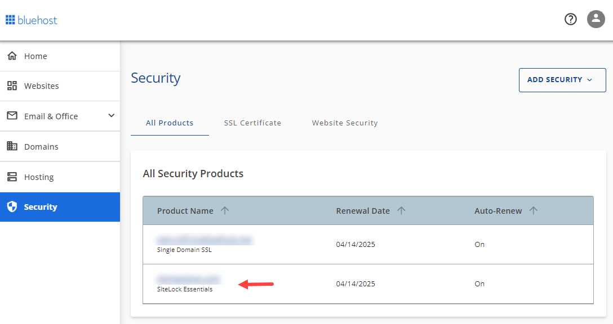Open Hosting in sidebar
The height and width of the screenshot is (324, 613).
coord(60,177)
